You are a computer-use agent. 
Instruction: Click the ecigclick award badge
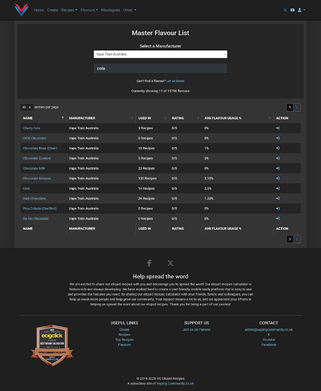pos(52,345)
